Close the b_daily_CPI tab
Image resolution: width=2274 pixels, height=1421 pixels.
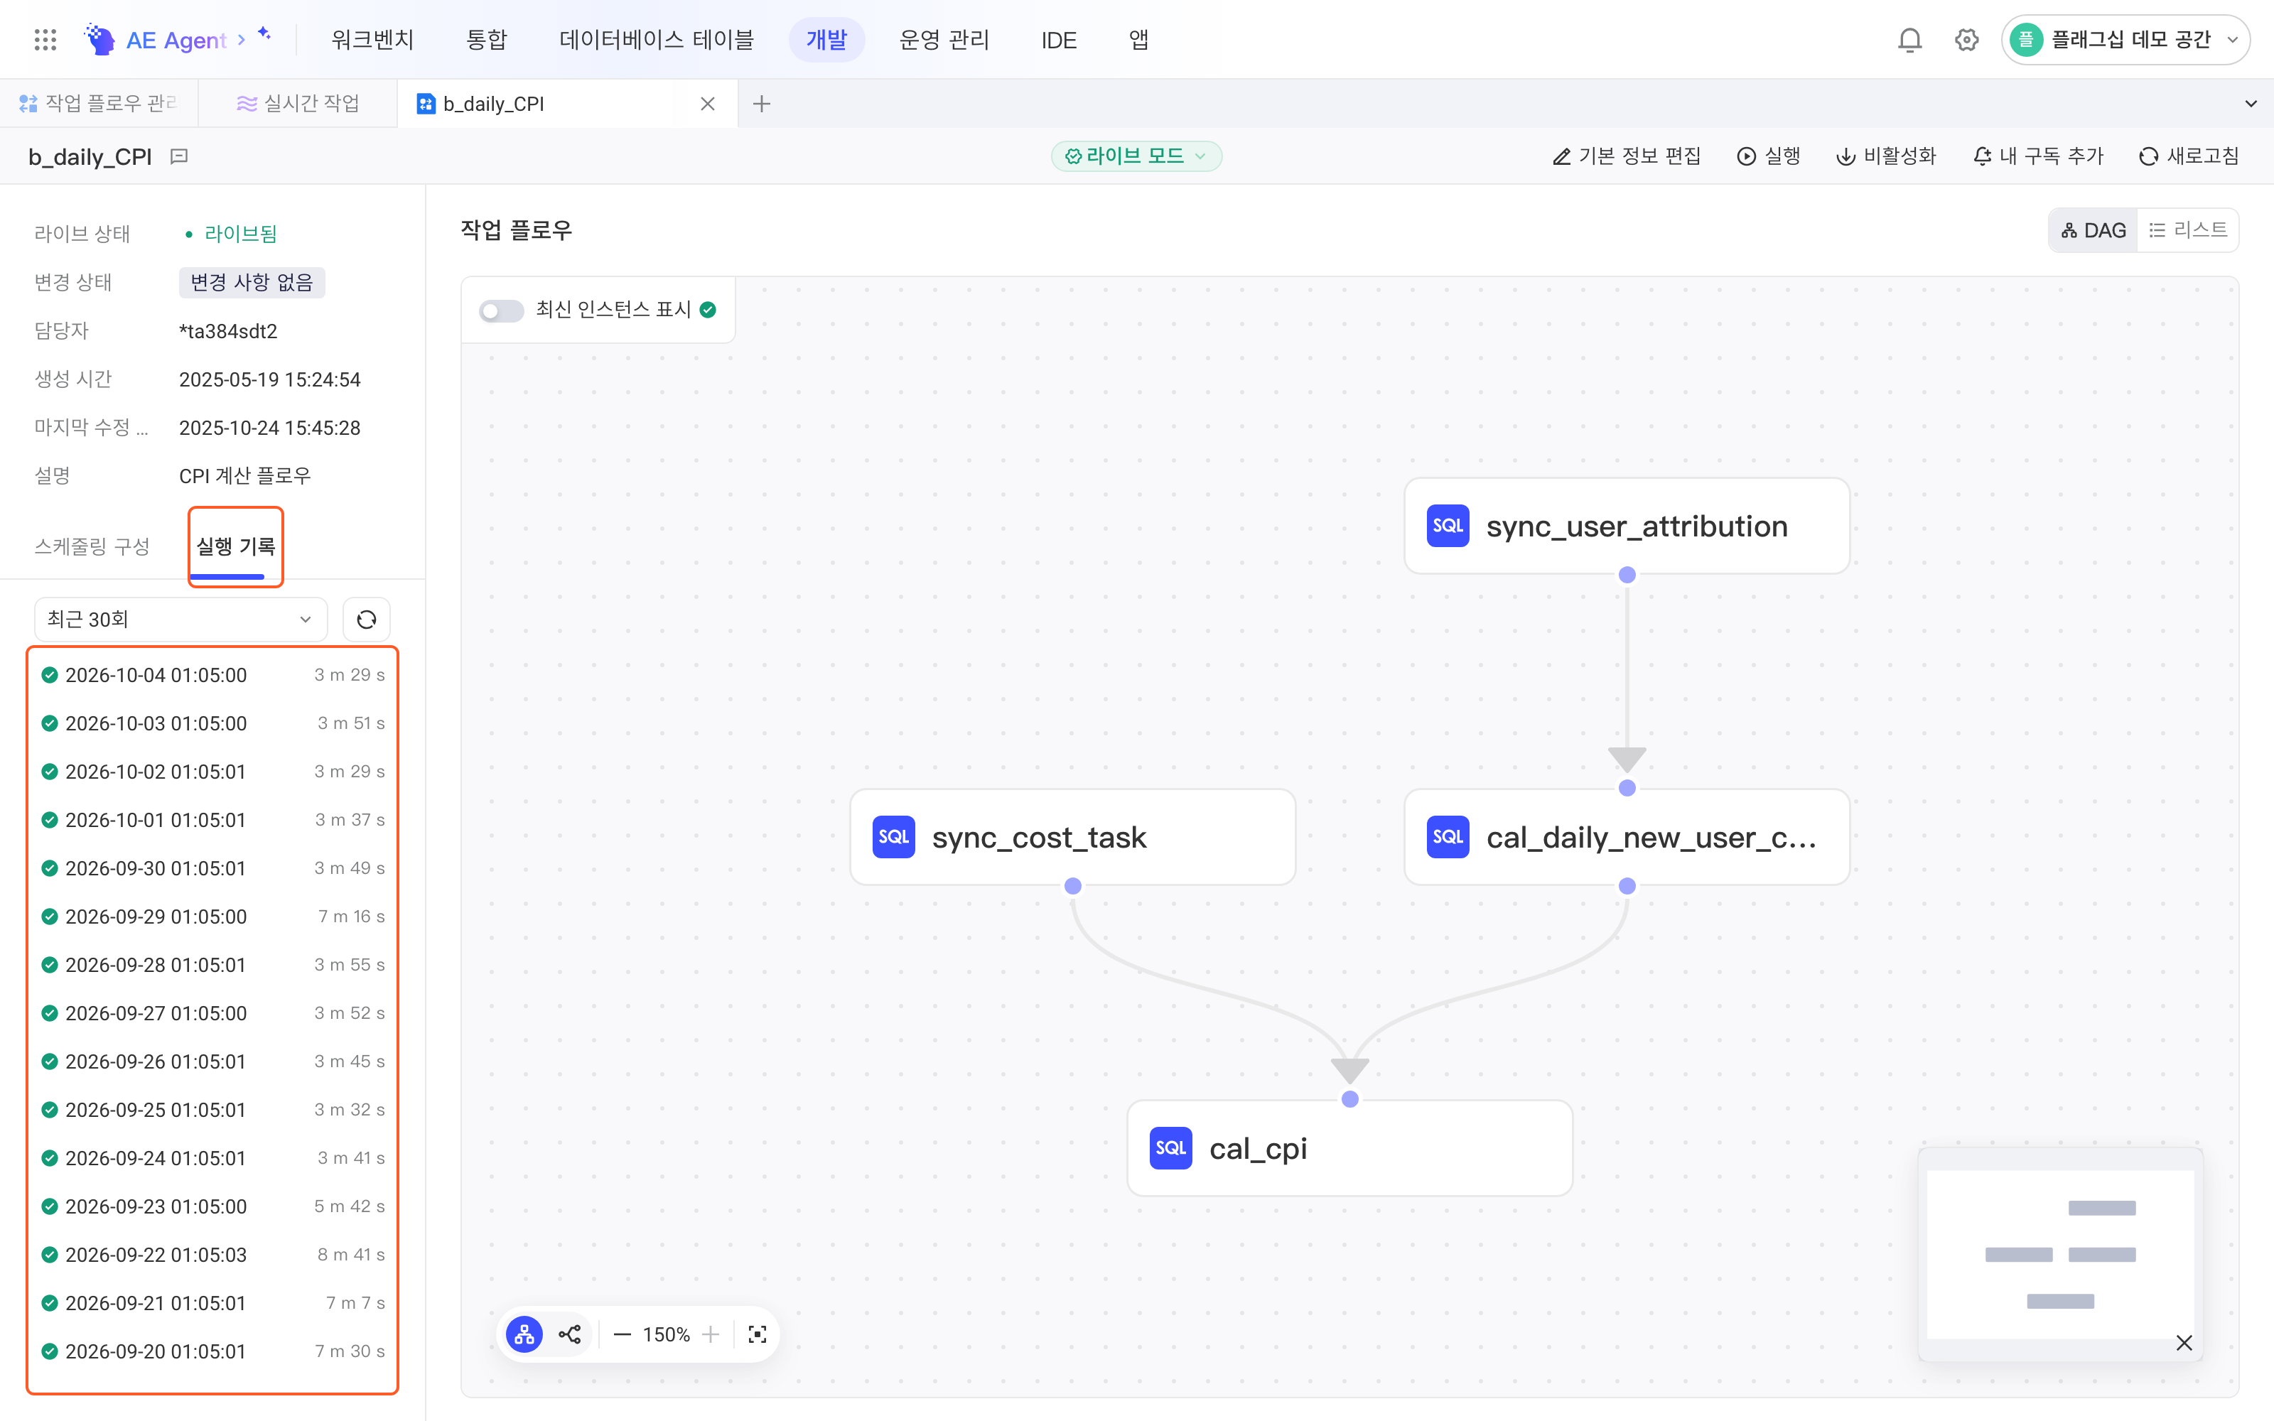708,104
